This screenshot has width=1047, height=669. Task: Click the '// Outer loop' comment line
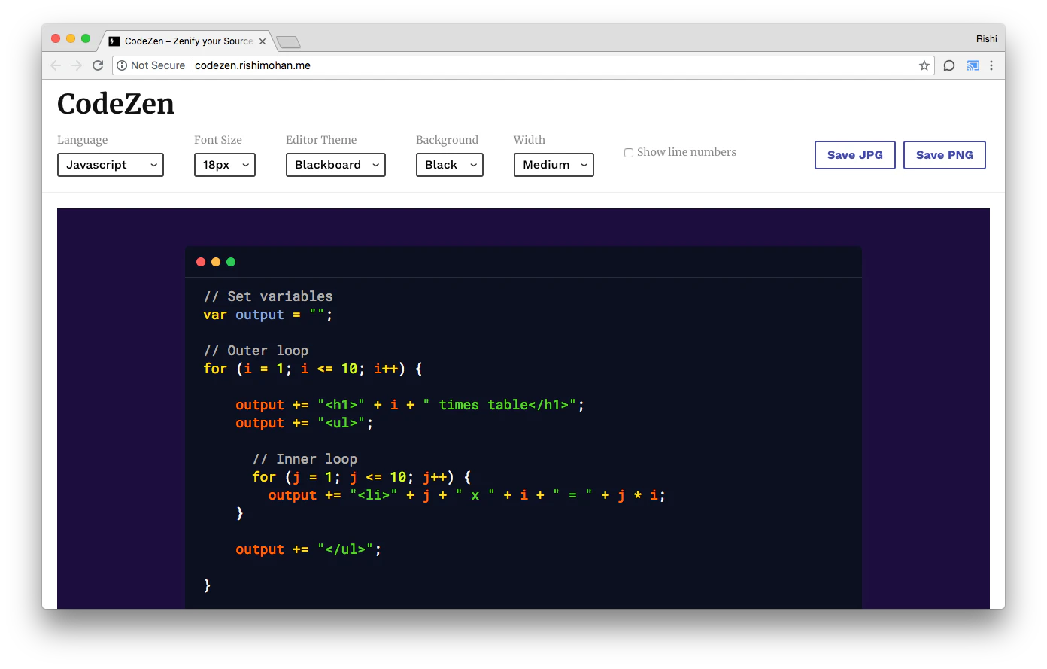click(x=256, y=351)
